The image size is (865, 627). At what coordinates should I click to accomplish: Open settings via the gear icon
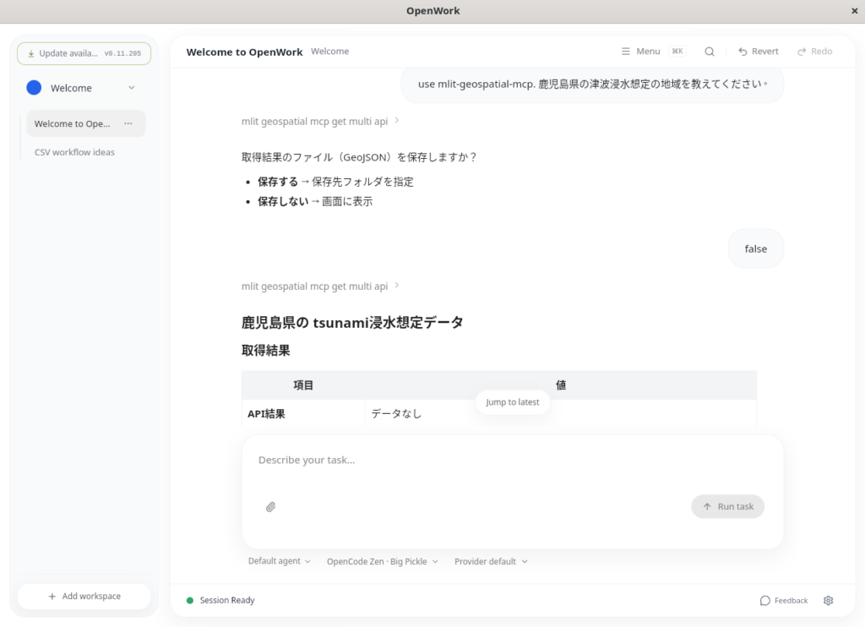pyautogui.click(x=828, y=601)
